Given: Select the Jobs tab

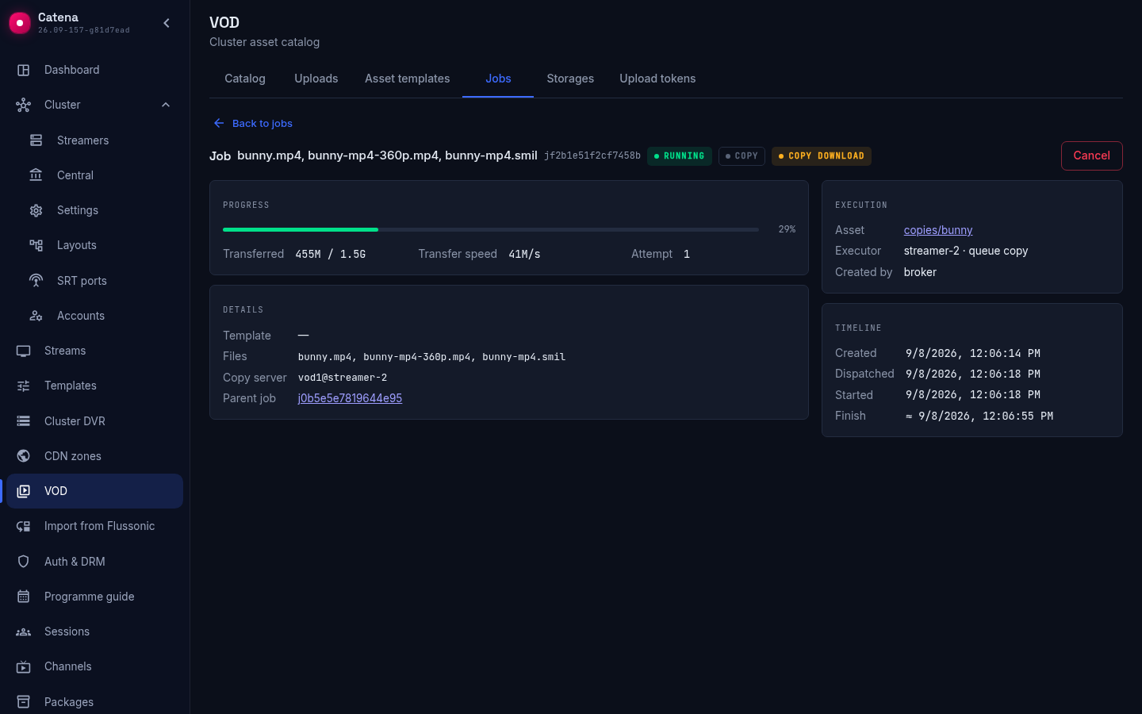Looking at the screenshot, I should point(498,79).
